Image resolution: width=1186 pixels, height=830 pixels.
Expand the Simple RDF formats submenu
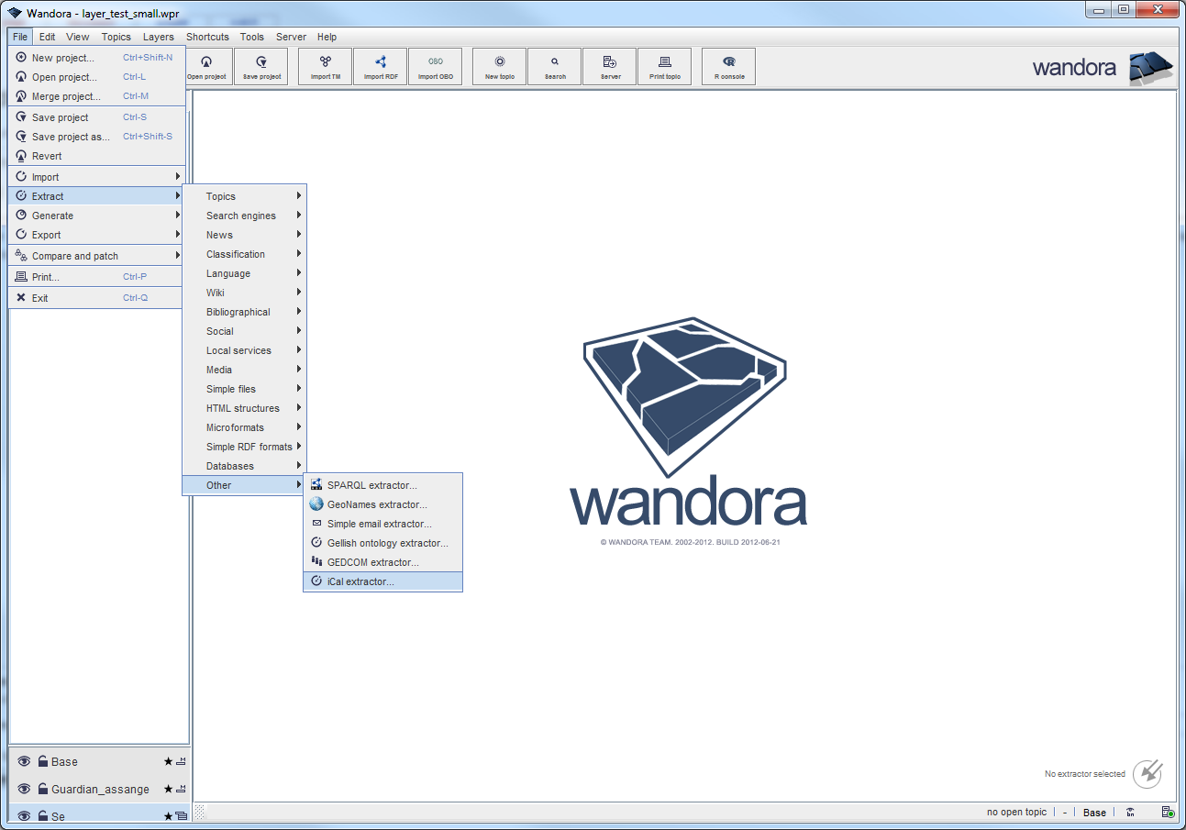tap(249, 447)
